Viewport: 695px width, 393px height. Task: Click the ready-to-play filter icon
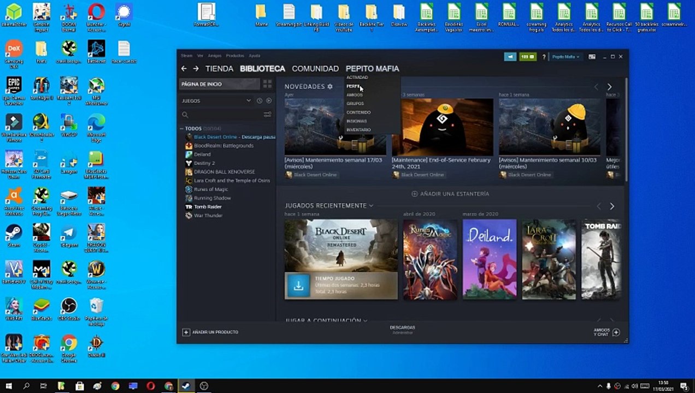[x=268, y=101]
